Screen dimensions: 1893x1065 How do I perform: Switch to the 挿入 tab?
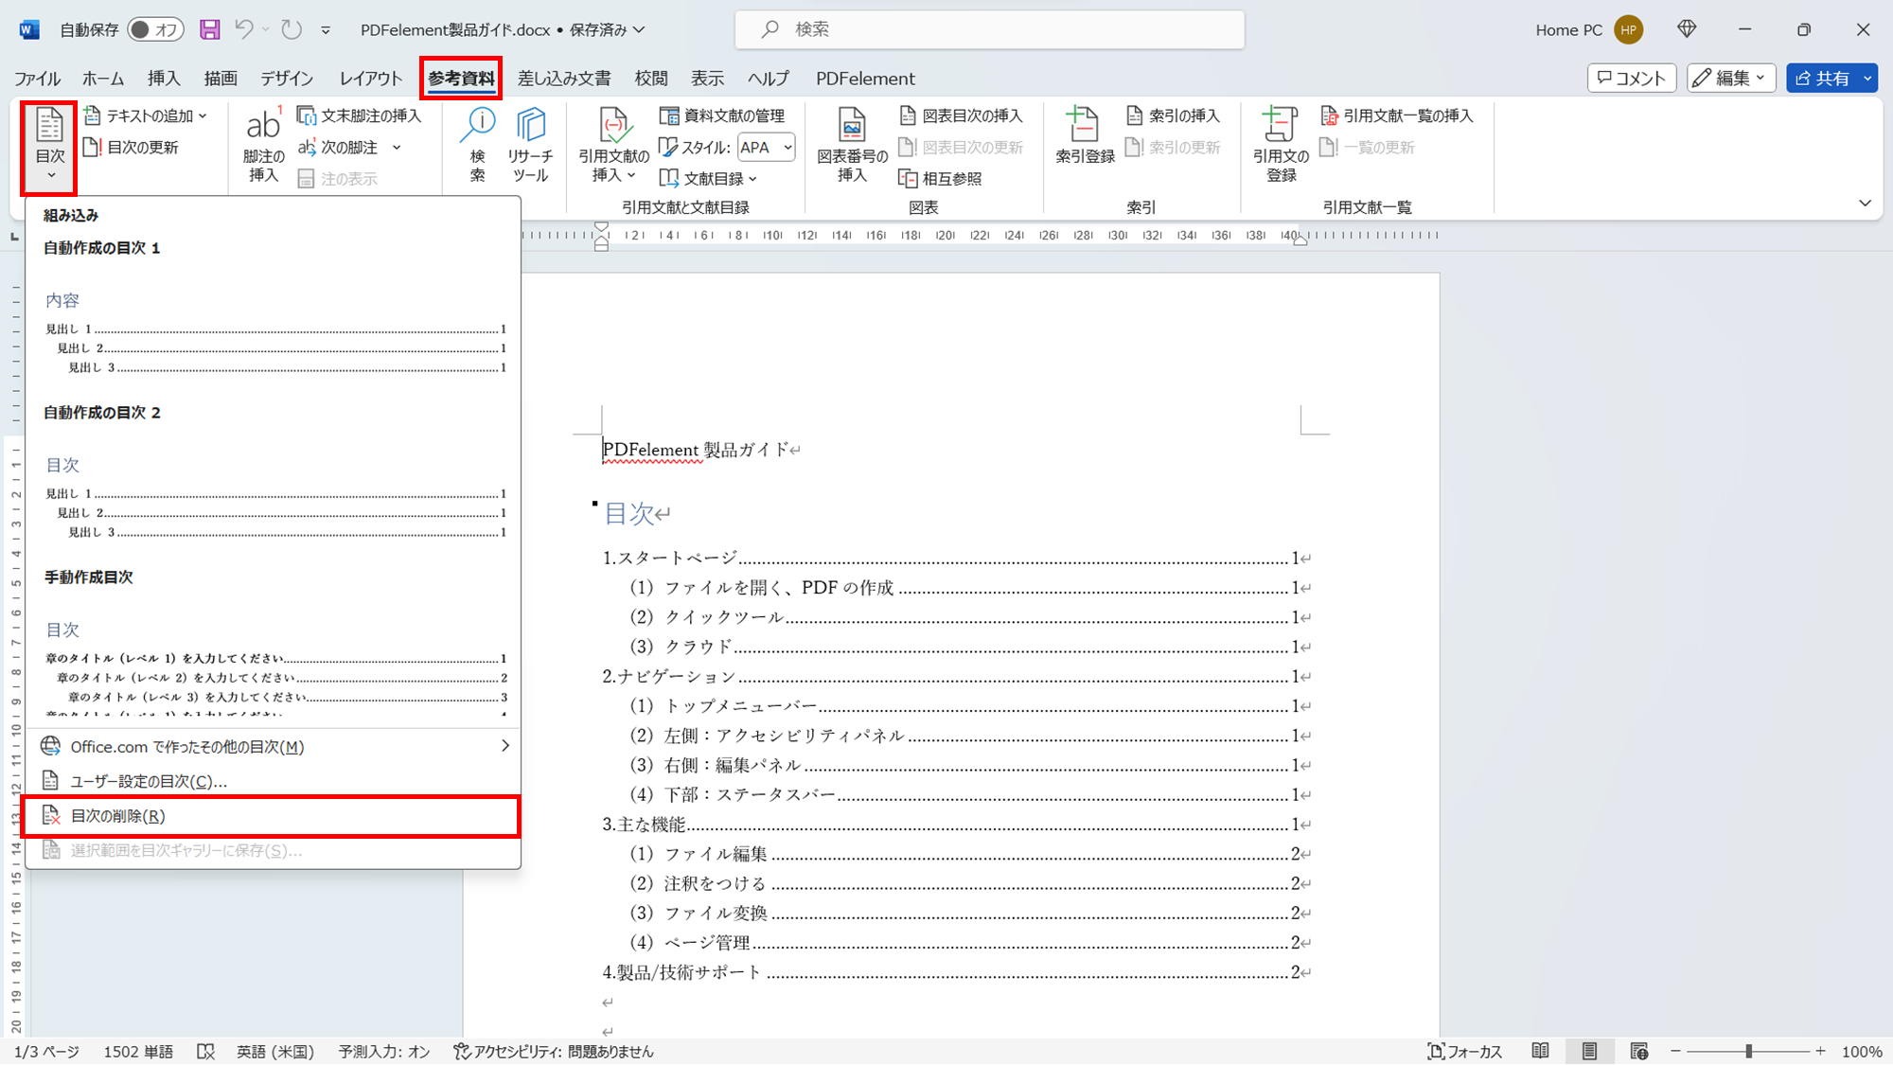point(164,78)
